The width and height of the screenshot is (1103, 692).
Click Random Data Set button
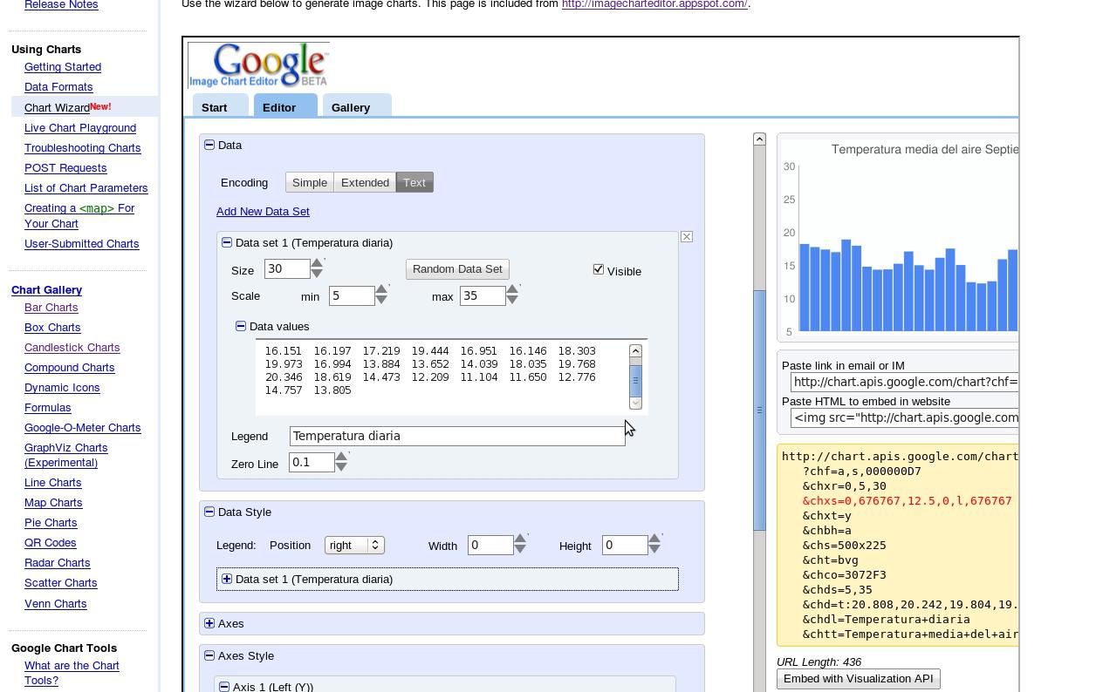(457, 269)
